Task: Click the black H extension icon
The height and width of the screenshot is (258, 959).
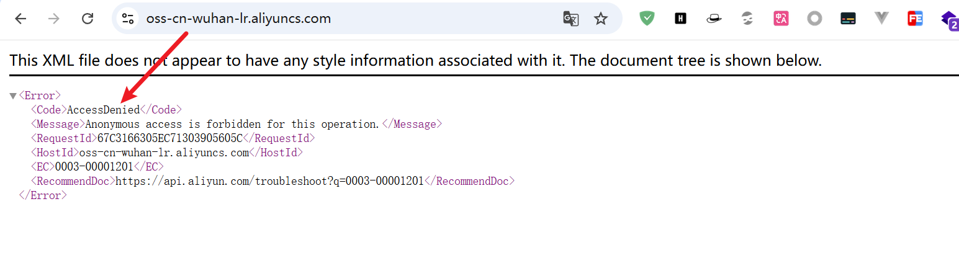Action: [680, 19]
